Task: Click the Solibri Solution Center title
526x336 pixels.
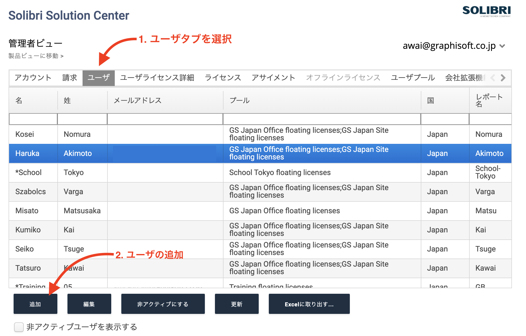Action: click(69, 15)
